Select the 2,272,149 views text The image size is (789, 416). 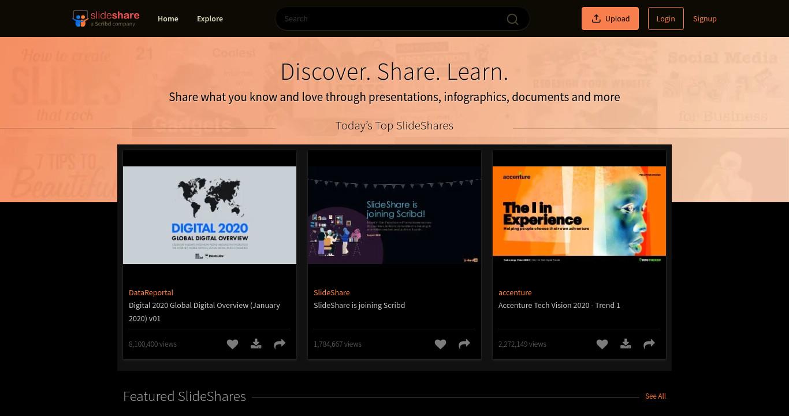[x=522, y=344]
